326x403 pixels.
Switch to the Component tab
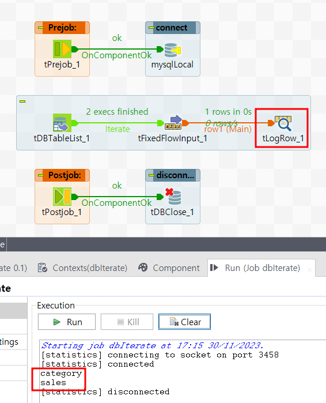click(x=169, y=268)
